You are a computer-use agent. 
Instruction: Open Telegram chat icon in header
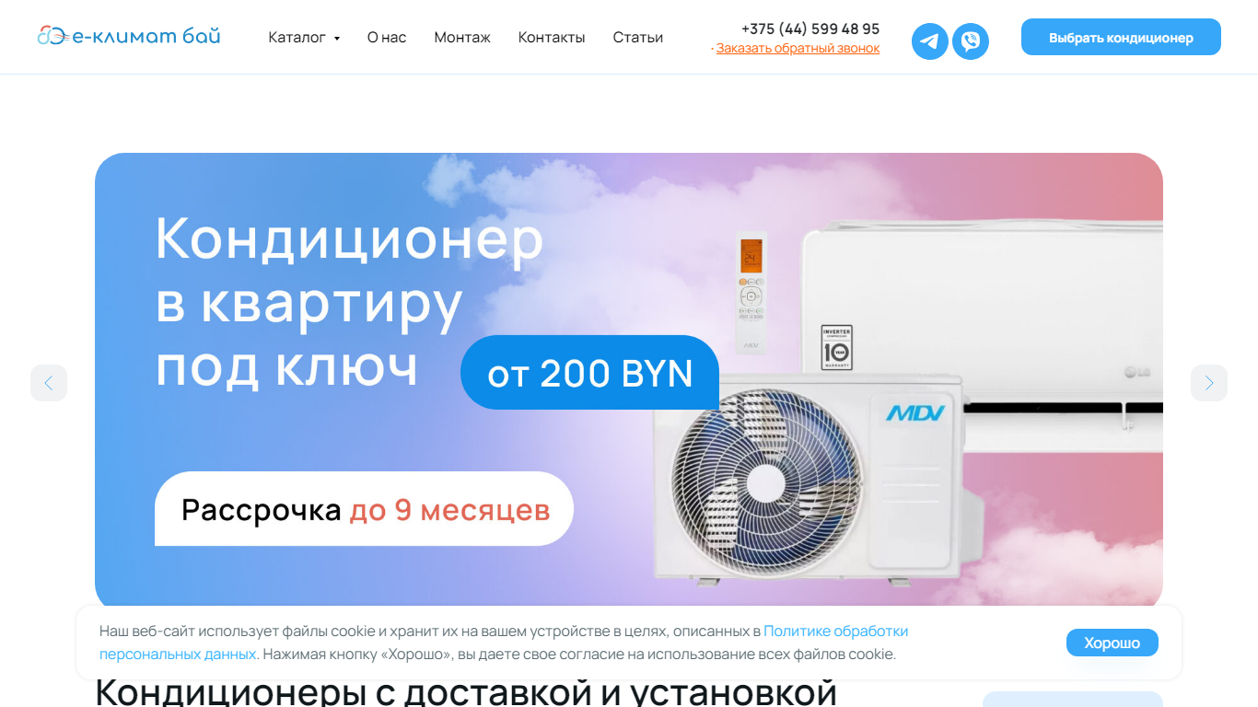point(930,41)
